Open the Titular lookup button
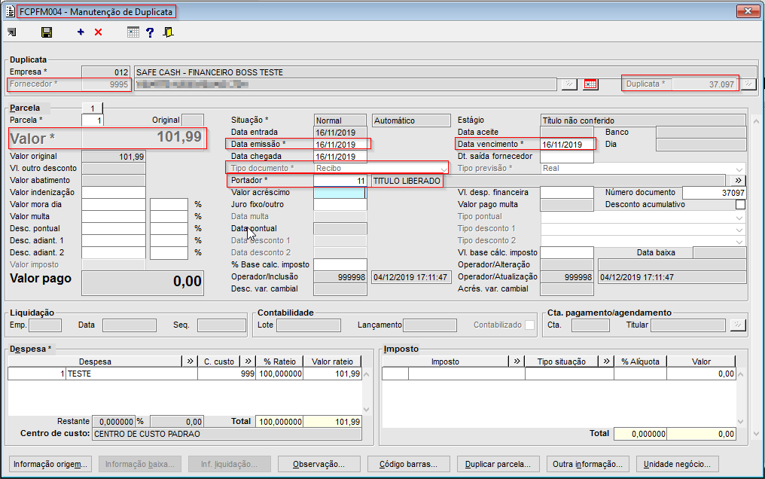Image resolution: width=765 pixels, height=479 pixels. [x=738, y=325]
